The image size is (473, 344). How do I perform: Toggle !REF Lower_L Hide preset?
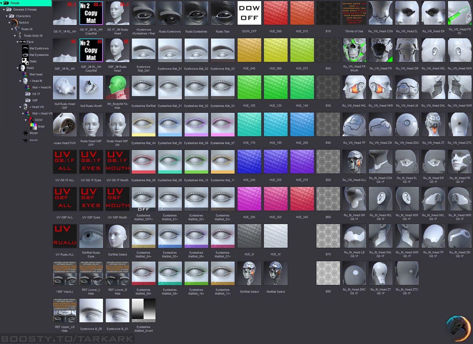tap(91, 273)
